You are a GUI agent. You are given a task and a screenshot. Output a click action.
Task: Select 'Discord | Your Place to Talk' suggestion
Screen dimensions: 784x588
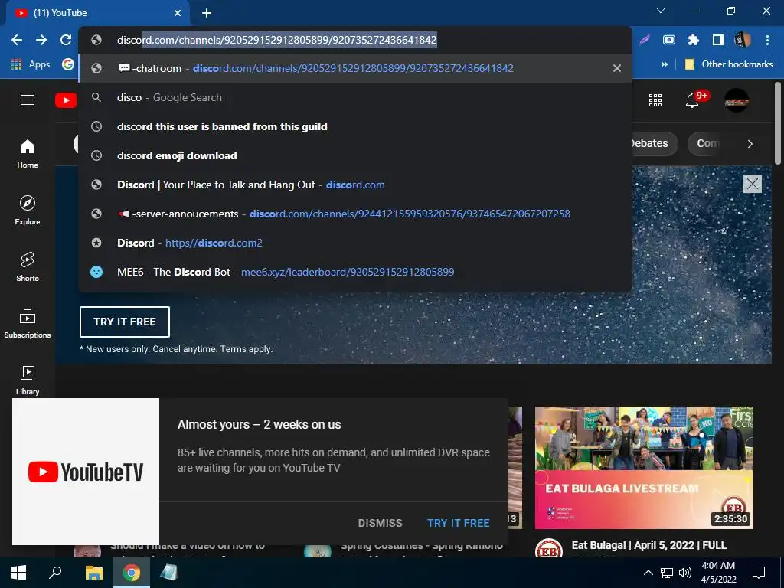pyautogui.click(x=355, y=185)
